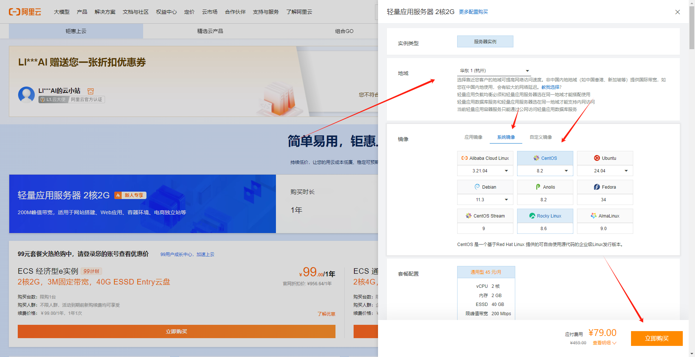The width and height of the screenshot is (695, 357).
Task: Choose the Alibaba Cloud Linux image
Action: [x=485, y=158]
